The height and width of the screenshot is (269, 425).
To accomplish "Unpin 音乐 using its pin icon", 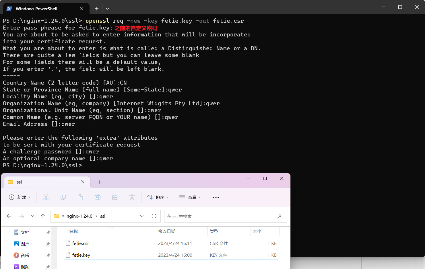I will (x=48, y=255).
